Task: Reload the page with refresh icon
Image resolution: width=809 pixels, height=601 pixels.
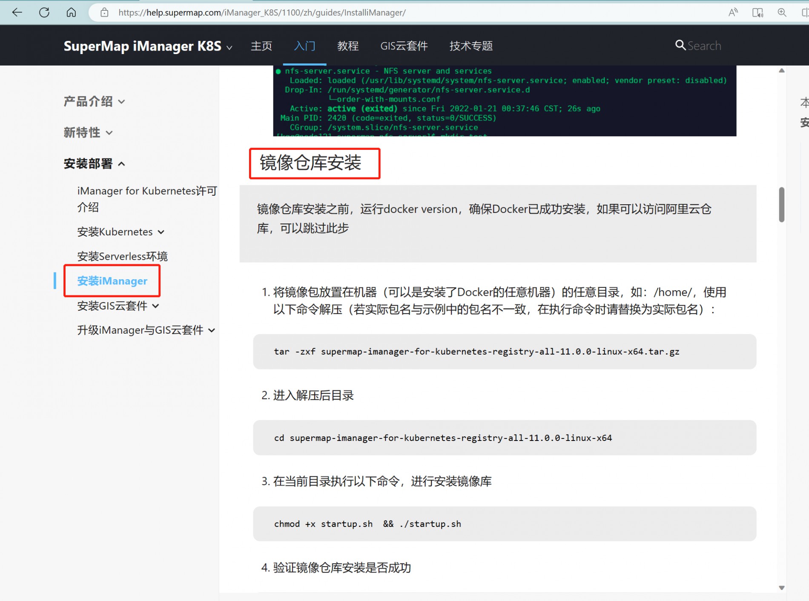Action: pyautogui.click(x=44, y=12)
